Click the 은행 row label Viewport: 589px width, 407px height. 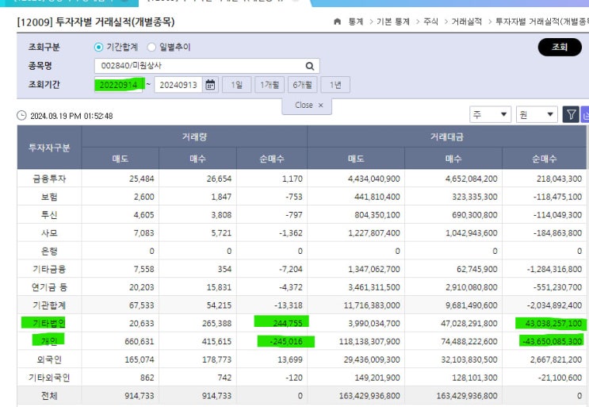coord(49,251)
